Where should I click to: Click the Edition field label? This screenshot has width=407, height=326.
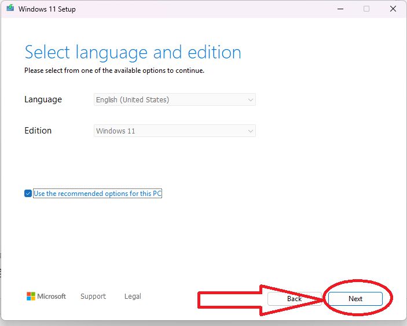(x=38, y=131)
